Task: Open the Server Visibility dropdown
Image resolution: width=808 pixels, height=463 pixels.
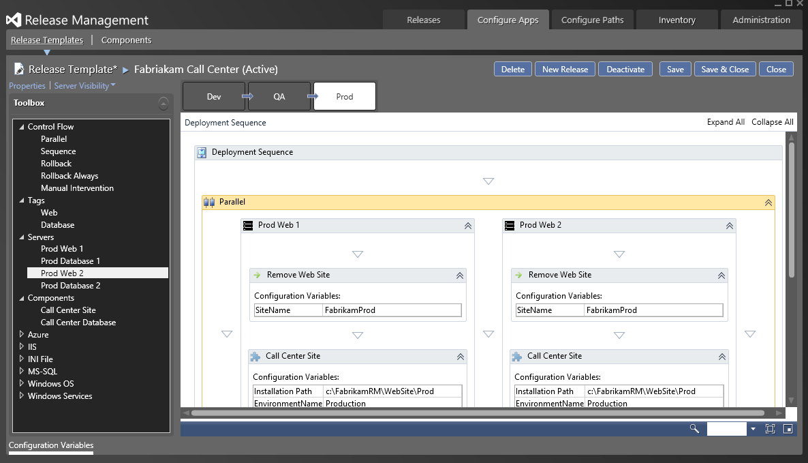Action: pos(84,86)
